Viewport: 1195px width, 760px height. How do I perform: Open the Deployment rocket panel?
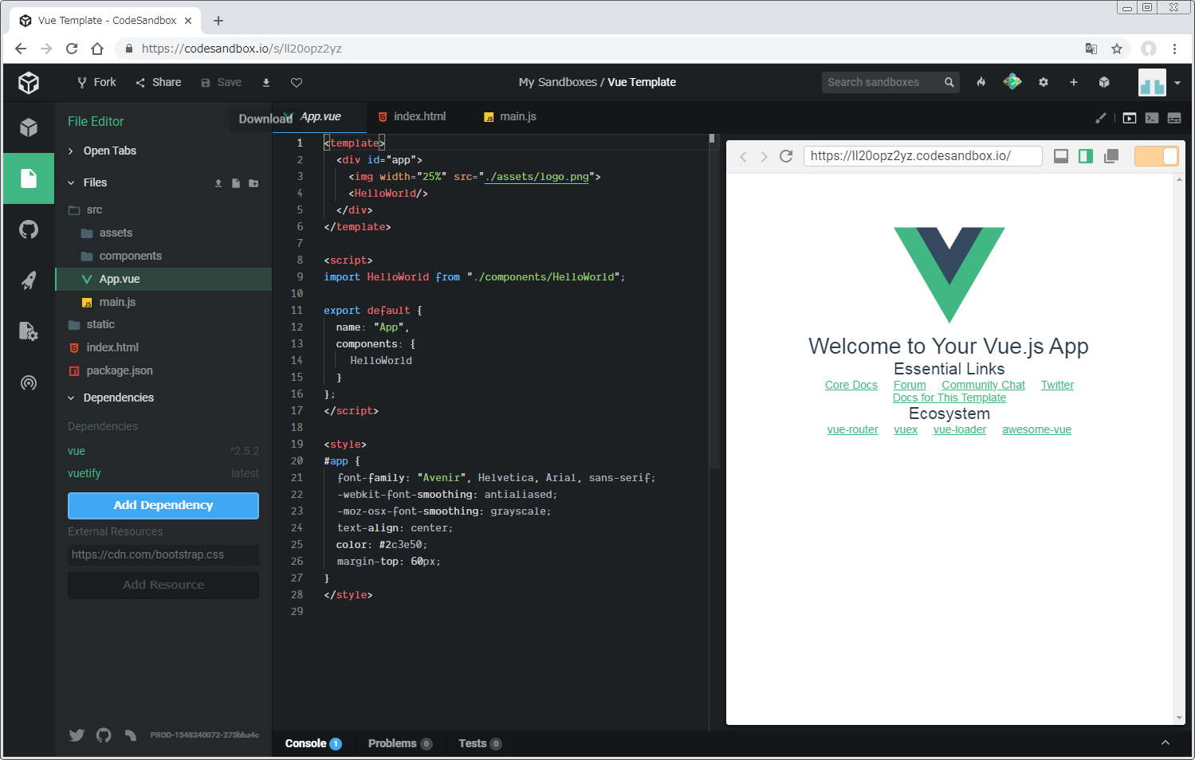pos(29,280)
